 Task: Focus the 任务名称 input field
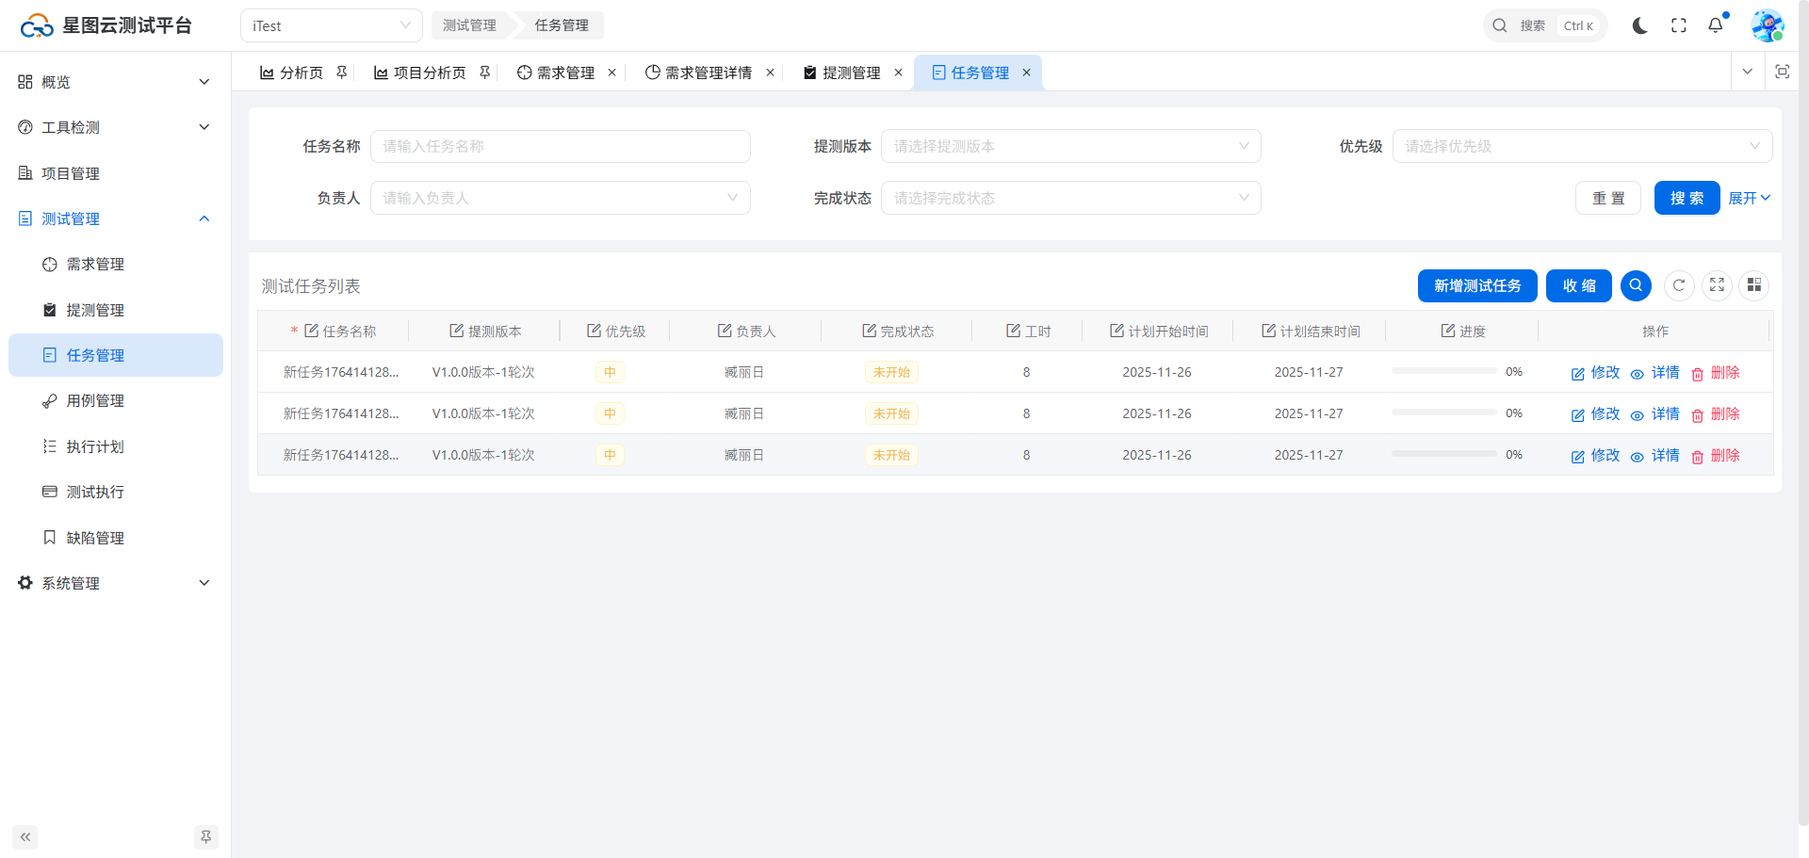point(560,146)
